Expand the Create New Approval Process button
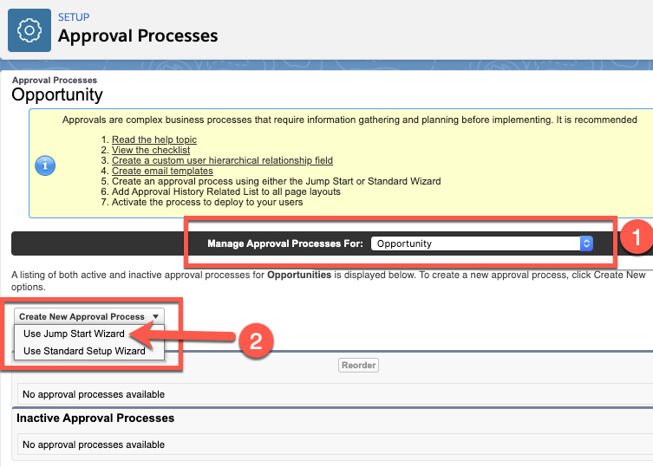The height and width of the screenshot is (467, 653). pos(89,316)
